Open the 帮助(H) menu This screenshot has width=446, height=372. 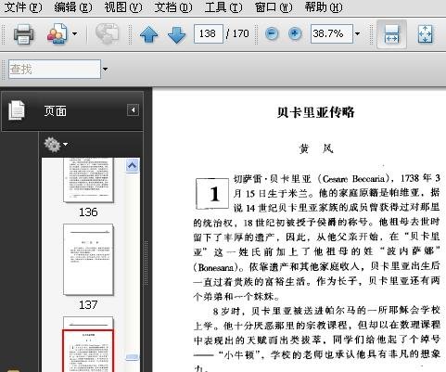point(324,7)
